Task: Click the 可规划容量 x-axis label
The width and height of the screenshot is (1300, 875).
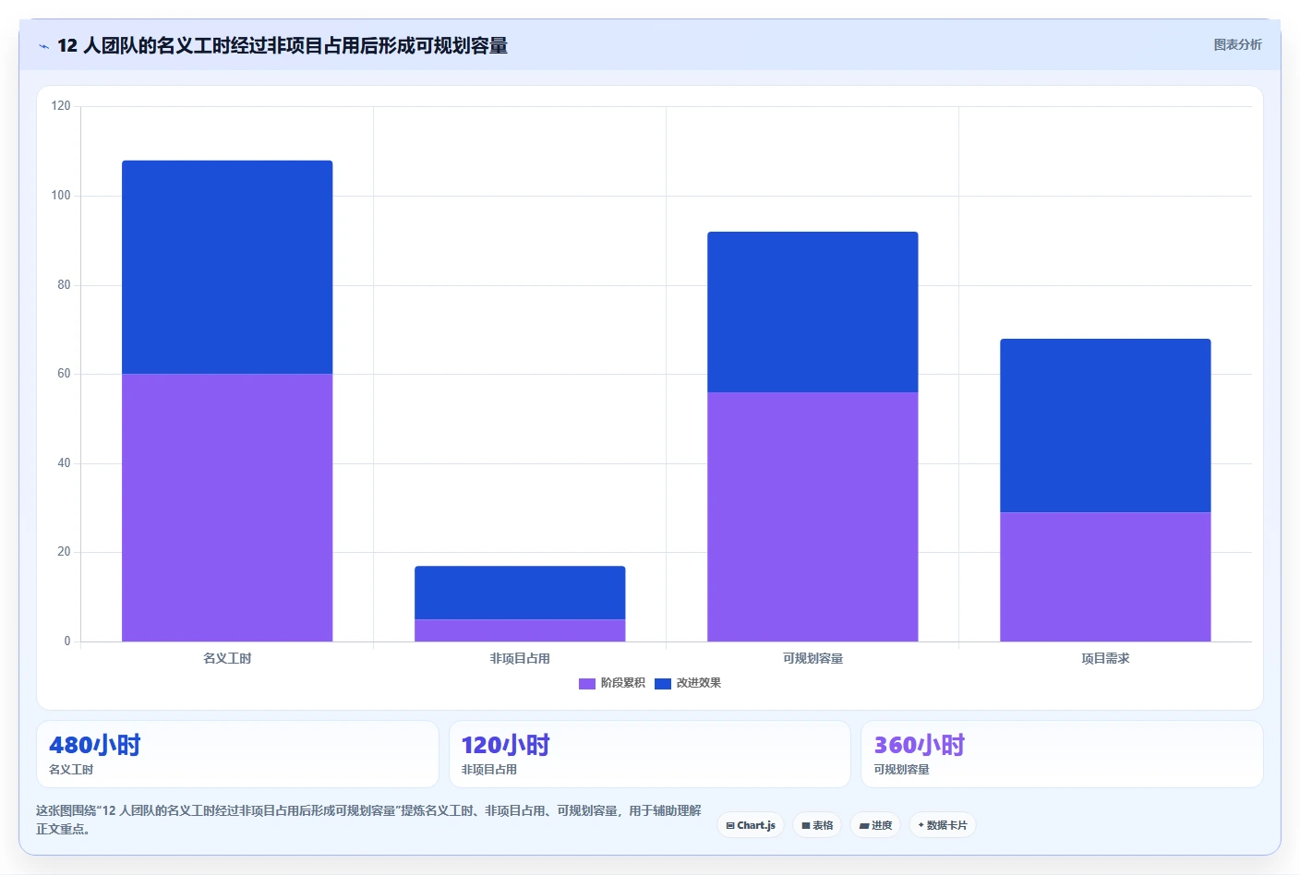Action: (812, 658)
